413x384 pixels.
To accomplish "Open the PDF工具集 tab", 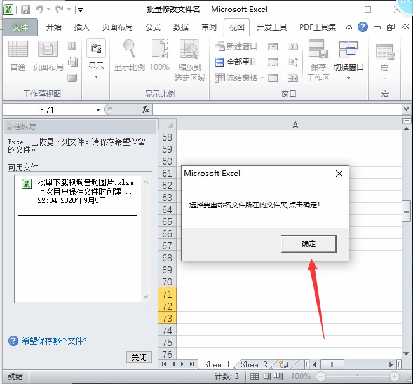I will click(x=318, y=27).
